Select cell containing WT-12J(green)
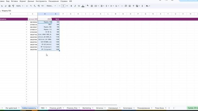Image resolution: width=198 pixels, height=111 pixels. pos(45,49)
